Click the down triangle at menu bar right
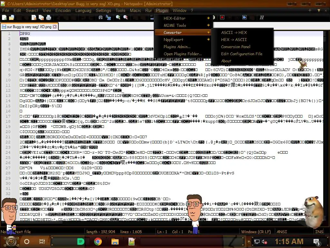 pyautogui.click(x=319, y=10)
